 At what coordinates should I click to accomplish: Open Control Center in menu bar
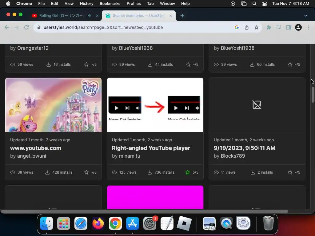coord(265,4)
